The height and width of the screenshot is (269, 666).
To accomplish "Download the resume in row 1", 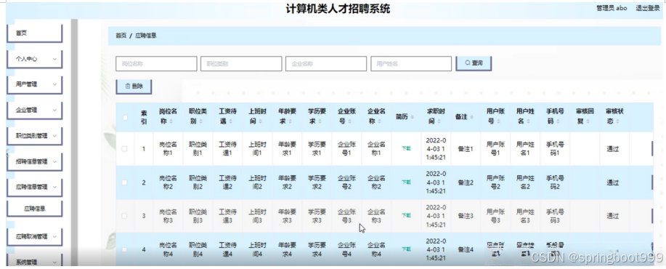I will tap(407, 149).
